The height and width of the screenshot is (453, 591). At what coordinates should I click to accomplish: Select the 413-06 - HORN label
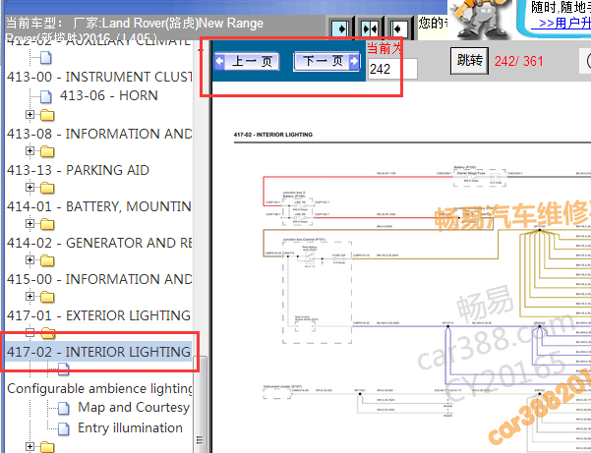[x=108, y=95]
